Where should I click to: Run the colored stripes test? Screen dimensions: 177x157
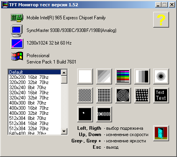(x=123, y=77)
